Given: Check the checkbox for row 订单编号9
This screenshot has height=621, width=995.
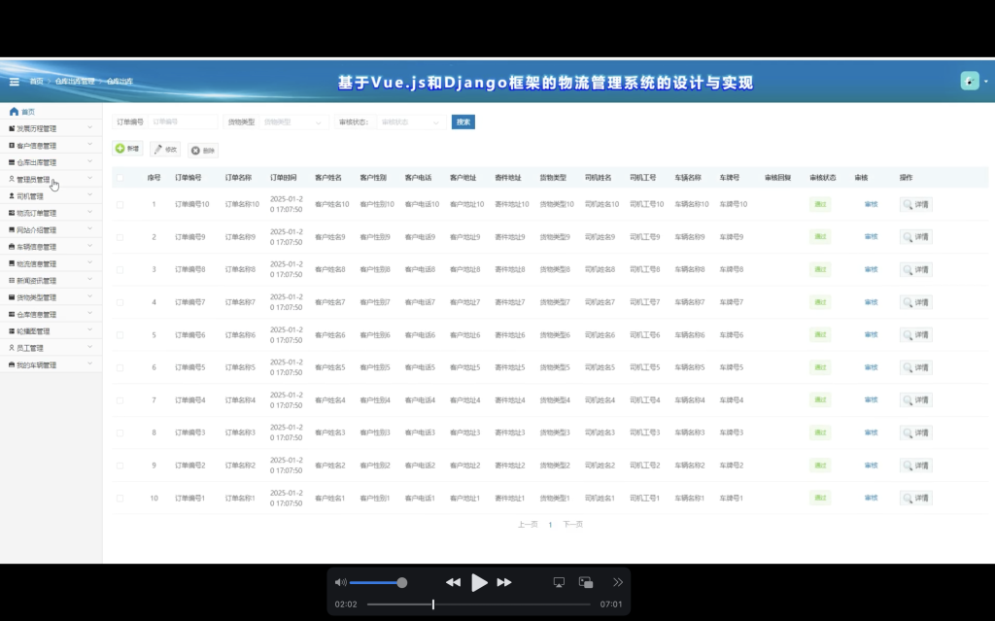Looking at the screenshot, I should 120,237.
